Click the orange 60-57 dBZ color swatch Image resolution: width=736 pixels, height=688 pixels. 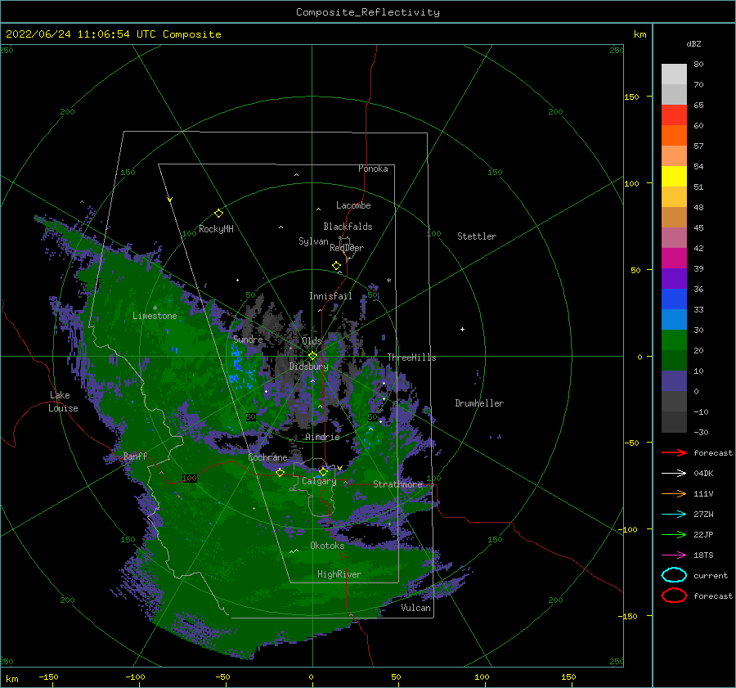click(x=674, y=136)
